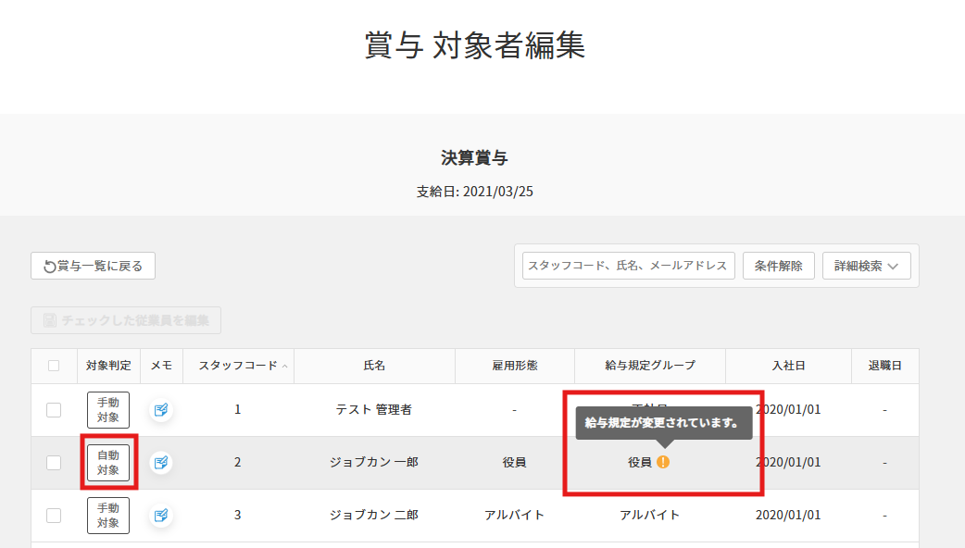Click the 給与規定が変更されています tooltip
Image resolution: width=965 pixels, height=548 pixels.
coord(664,423)
